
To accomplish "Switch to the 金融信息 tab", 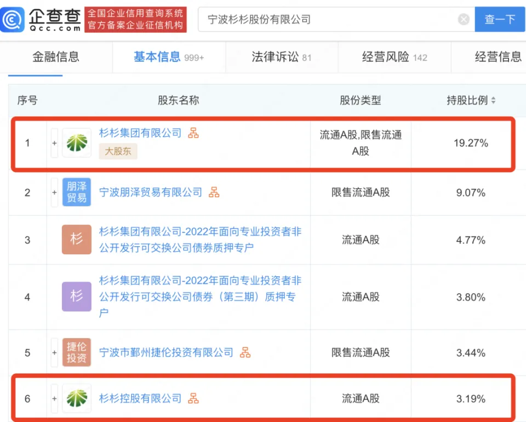I will [x=56, y=57].
